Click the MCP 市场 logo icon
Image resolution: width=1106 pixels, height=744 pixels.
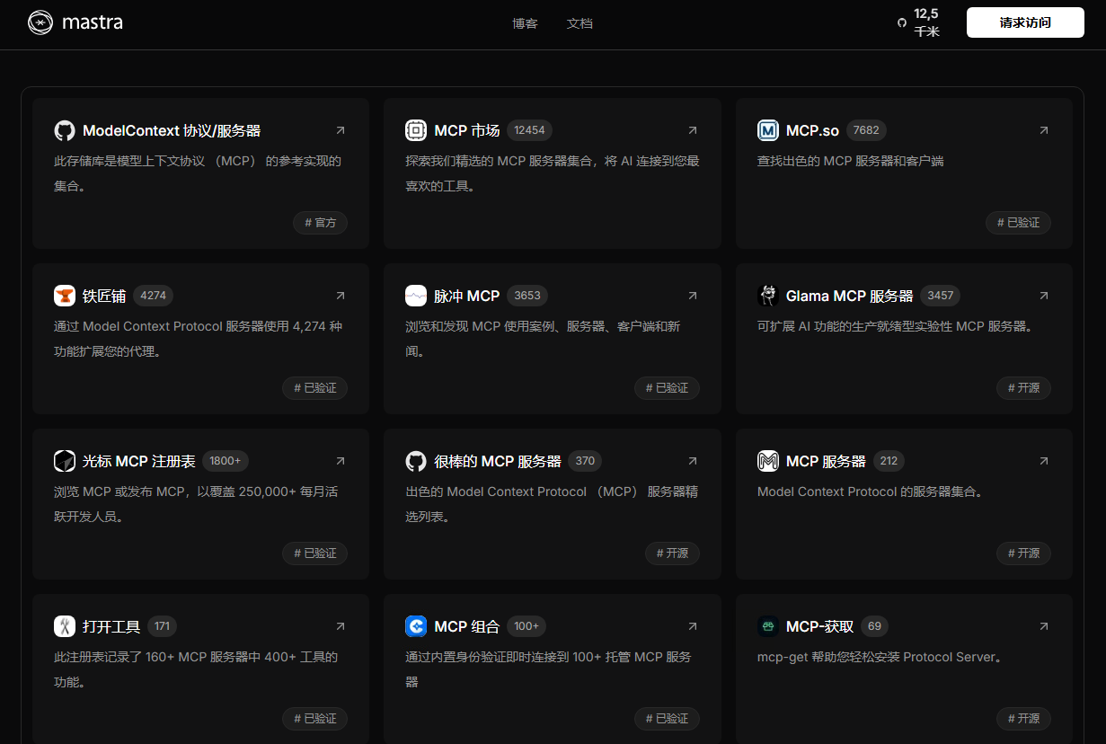pyautogui.click(x=416, y=130)
